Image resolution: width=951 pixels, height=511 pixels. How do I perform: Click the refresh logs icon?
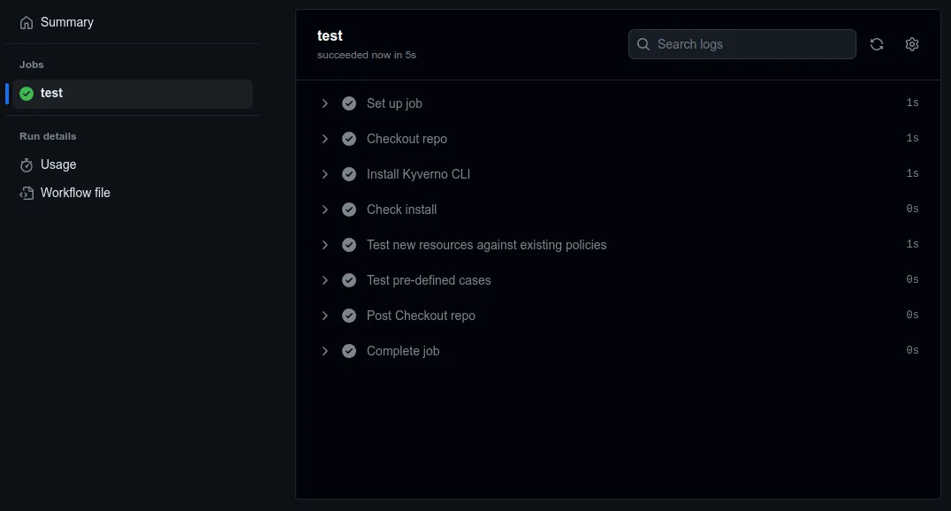[x=877, y=44]
